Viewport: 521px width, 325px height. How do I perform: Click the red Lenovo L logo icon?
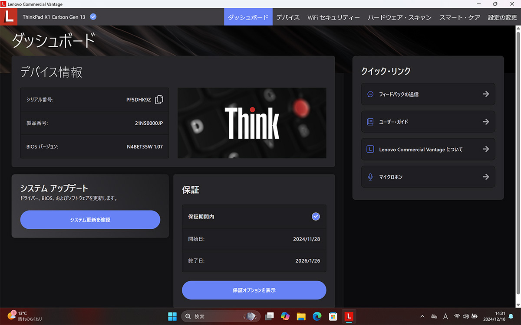(x=9, y=17)
